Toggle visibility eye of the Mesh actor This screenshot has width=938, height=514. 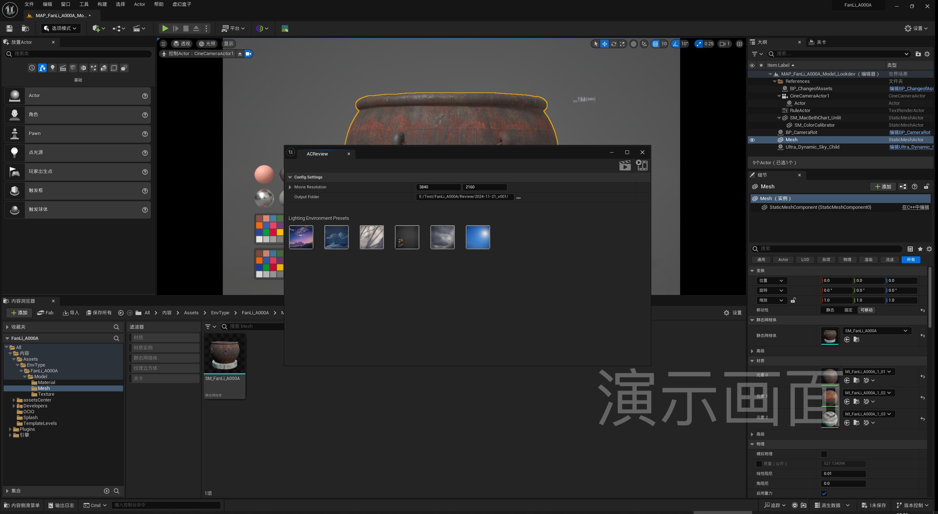coord(752,140)
